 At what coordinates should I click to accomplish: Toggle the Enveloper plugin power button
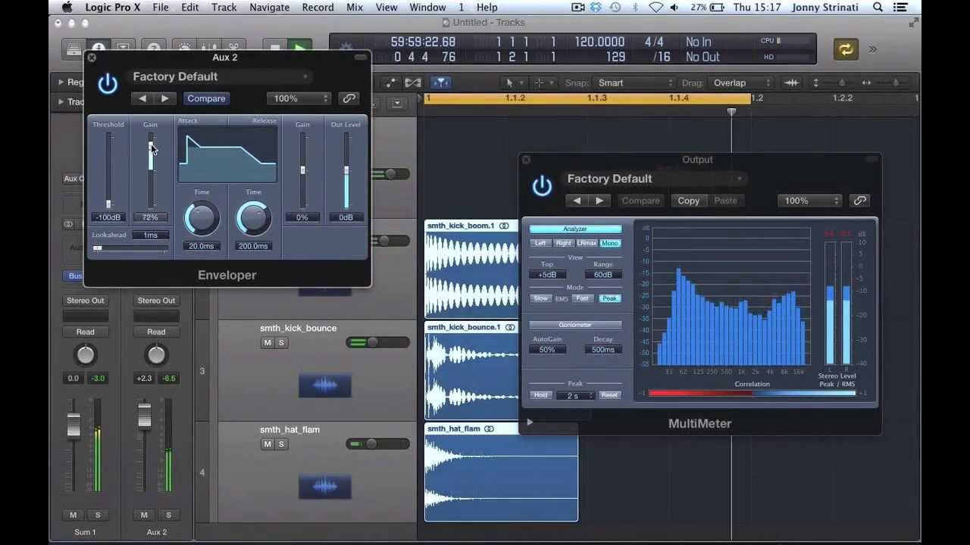pos(108,84)
